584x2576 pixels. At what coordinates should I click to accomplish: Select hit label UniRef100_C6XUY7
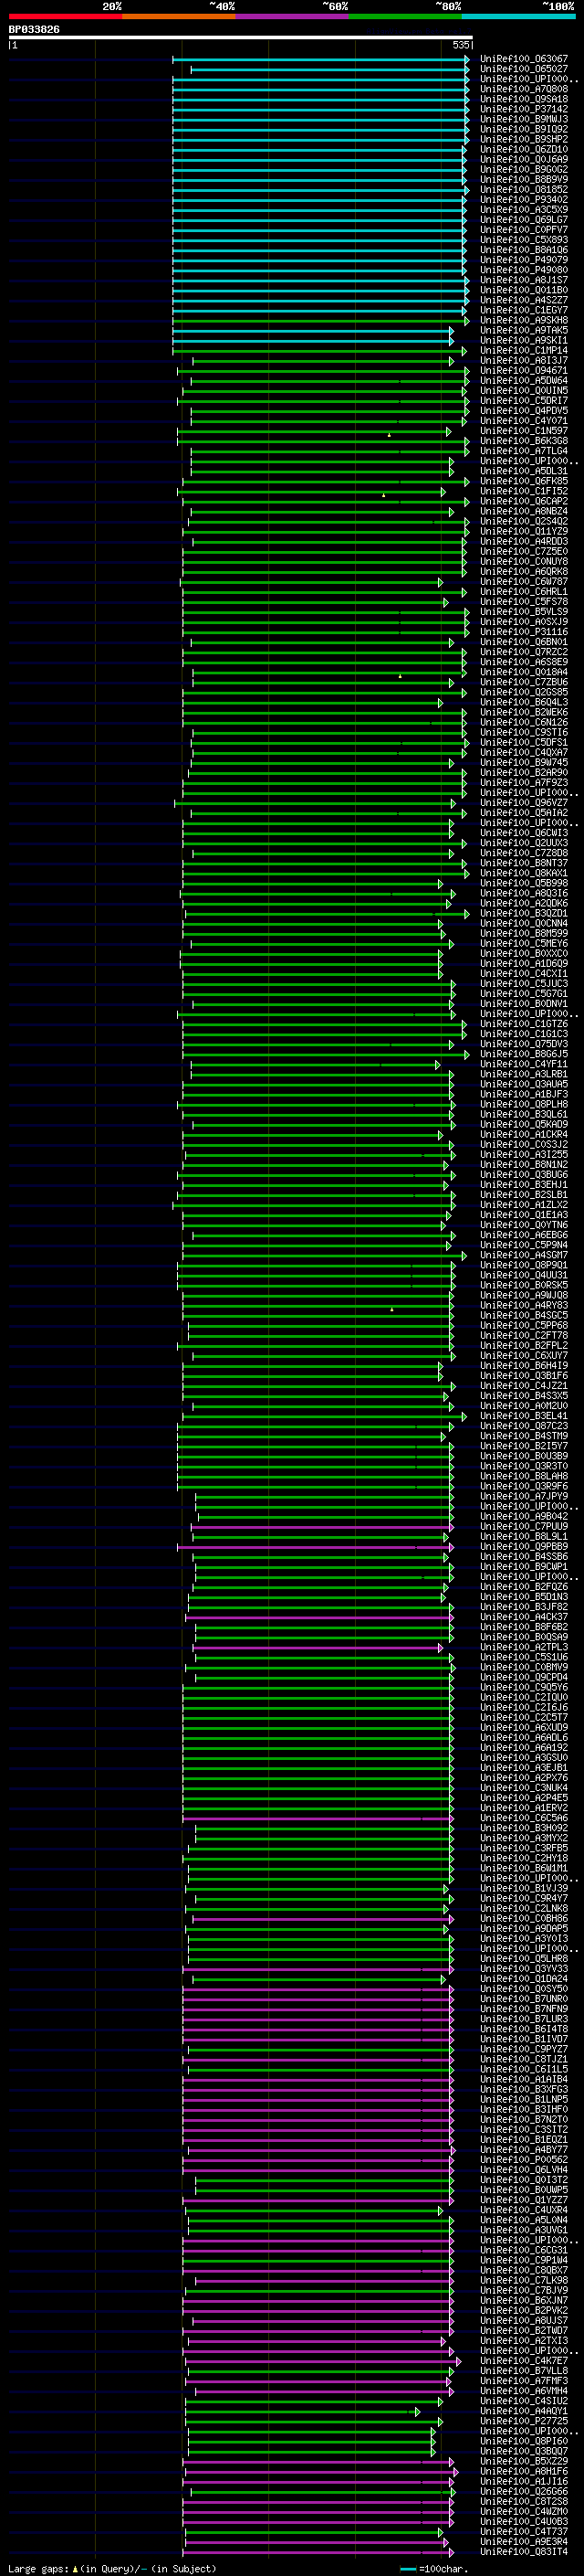(524, 1356)
